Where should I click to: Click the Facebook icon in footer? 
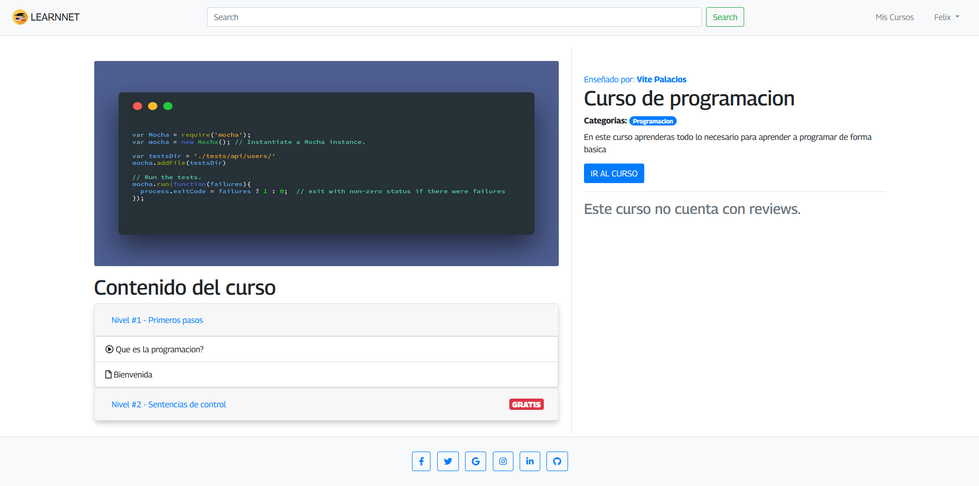[421, 461]
